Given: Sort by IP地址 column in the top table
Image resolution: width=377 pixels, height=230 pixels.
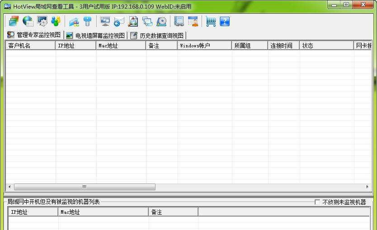Looking at the screenshot, I should click(75, 46).
